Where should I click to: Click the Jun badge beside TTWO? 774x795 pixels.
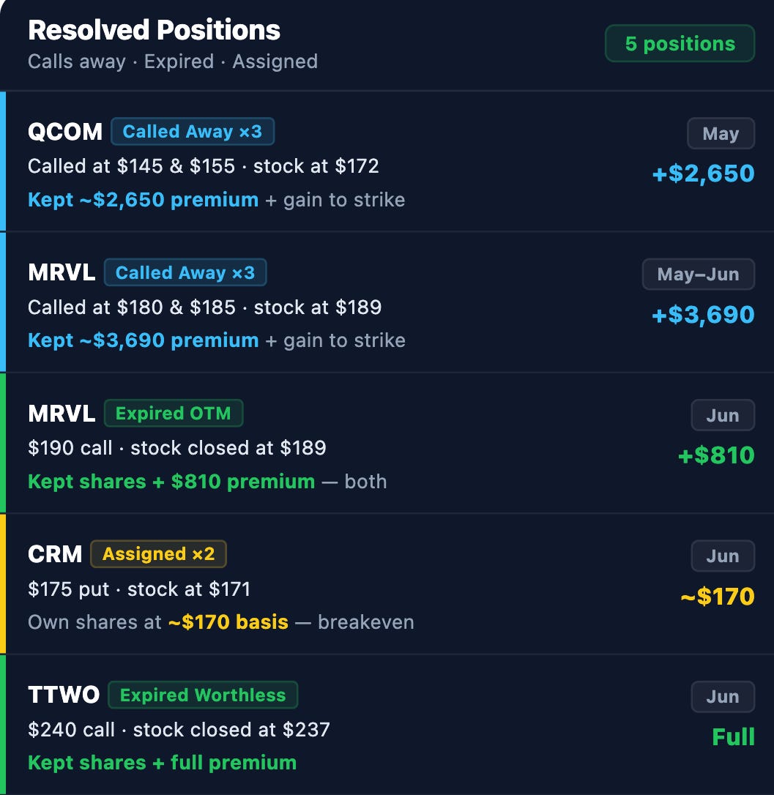(x=723, y=697)
